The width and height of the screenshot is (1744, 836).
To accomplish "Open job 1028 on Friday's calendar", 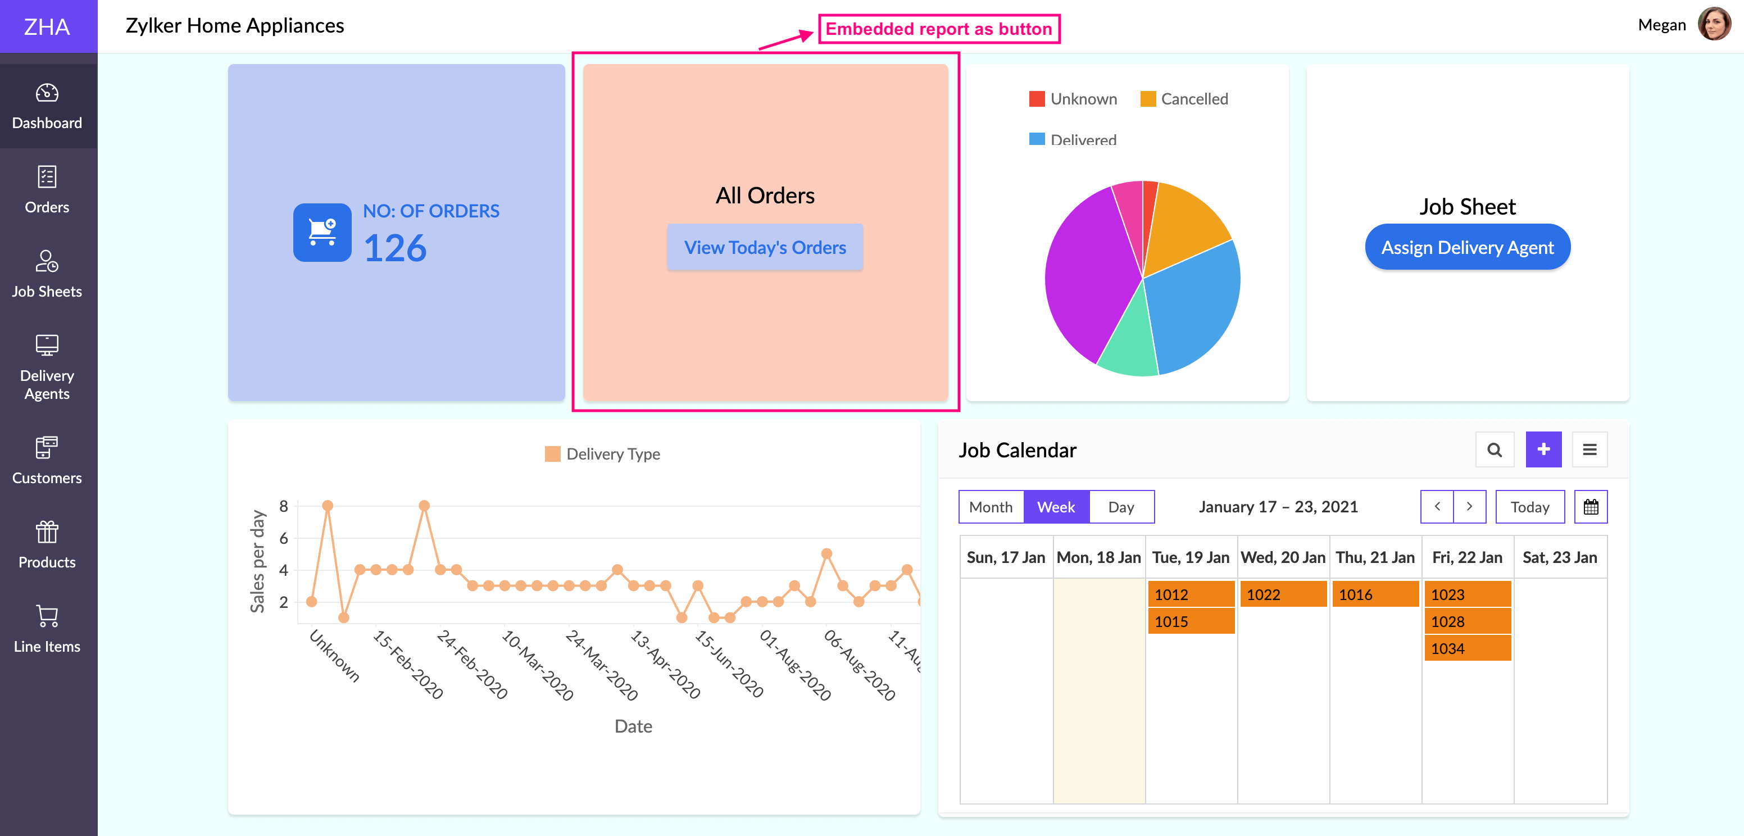I will 1467,621.
